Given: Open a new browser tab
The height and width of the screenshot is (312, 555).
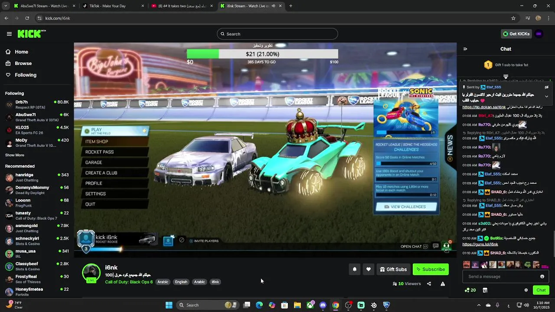Looking at the screenshot, I should click(x=291, y=6).
